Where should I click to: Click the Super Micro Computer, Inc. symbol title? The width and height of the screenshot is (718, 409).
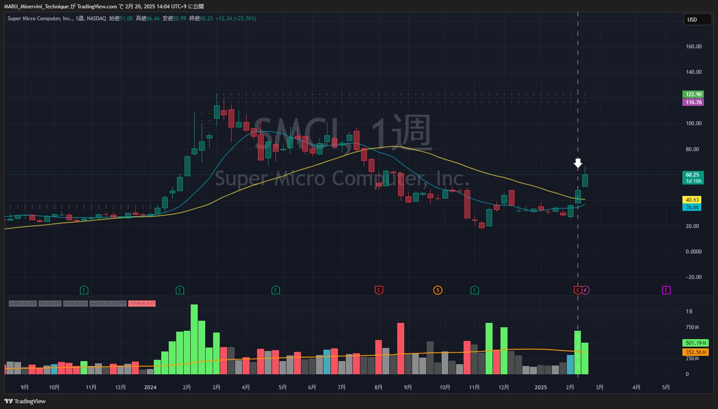coord(40,18)
